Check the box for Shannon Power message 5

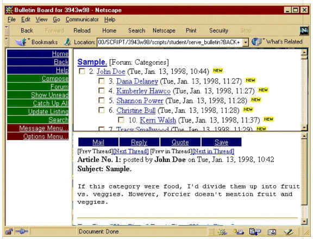(x=102, y=100)
